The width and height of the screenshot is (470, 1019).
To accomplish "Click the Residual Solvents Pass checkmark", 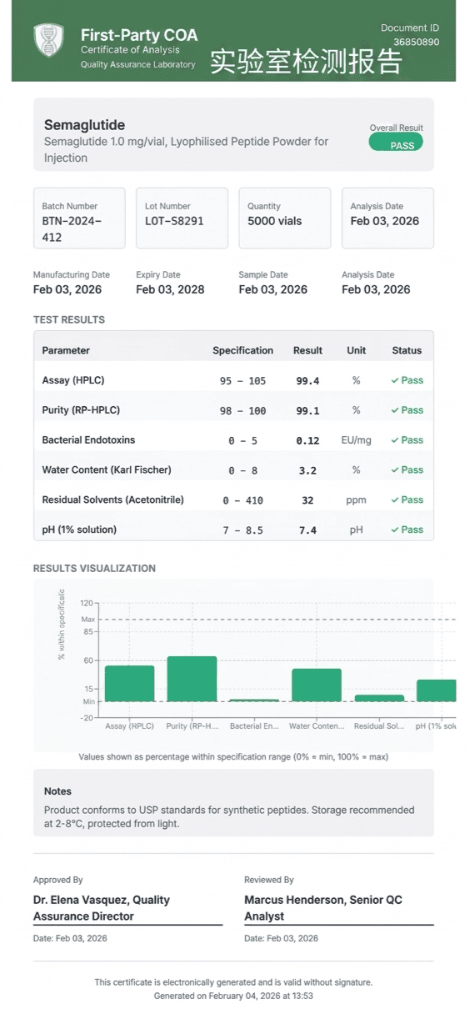I will (x=395, y=500).
